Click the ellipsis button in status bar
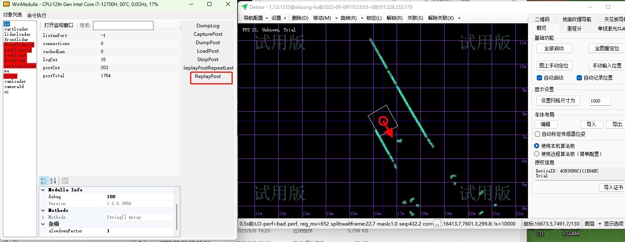The height and width of the screenshot is (242, 625). tap(437, 224)
